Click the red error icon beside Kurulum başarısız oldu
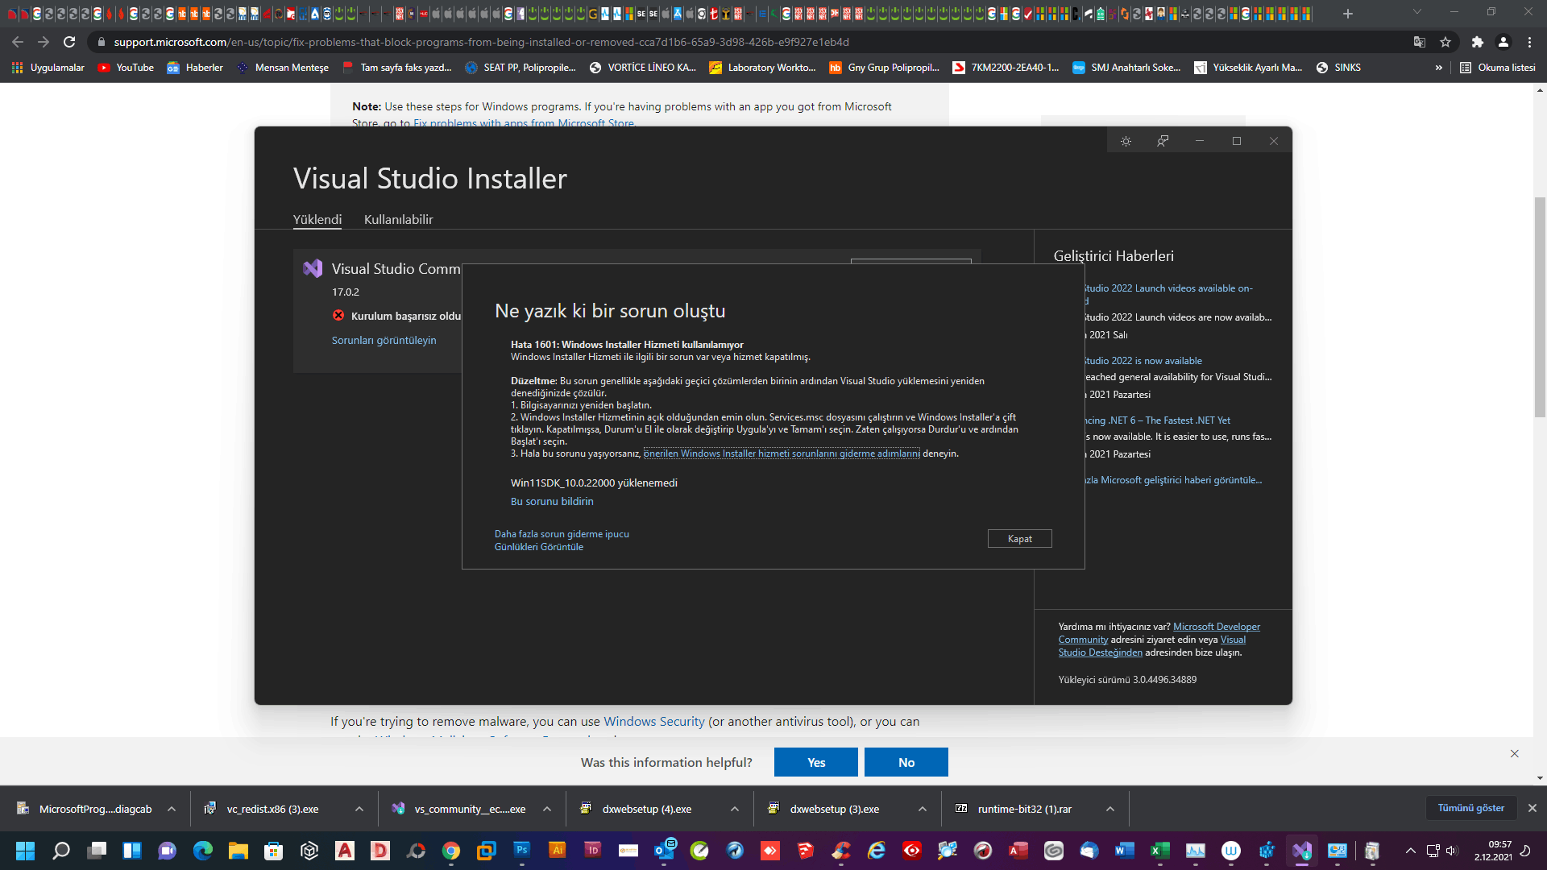 (339, 315)
